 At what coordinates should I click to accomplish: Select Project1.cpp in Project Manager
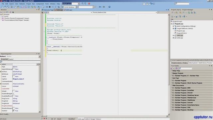point(181,31)
